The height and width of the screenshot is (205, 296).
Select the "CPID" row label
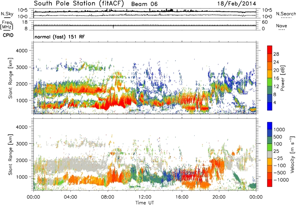(8, 35)
